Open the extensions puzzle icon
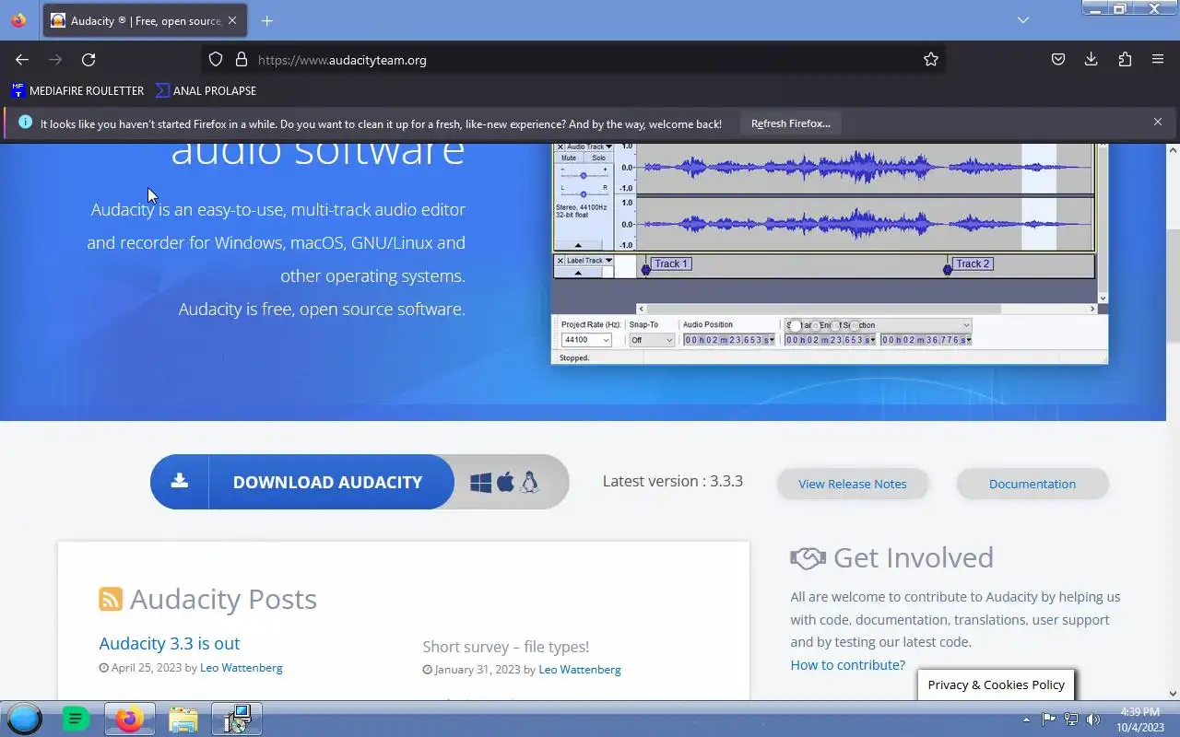1180x737 pixels. point(1125,60)
